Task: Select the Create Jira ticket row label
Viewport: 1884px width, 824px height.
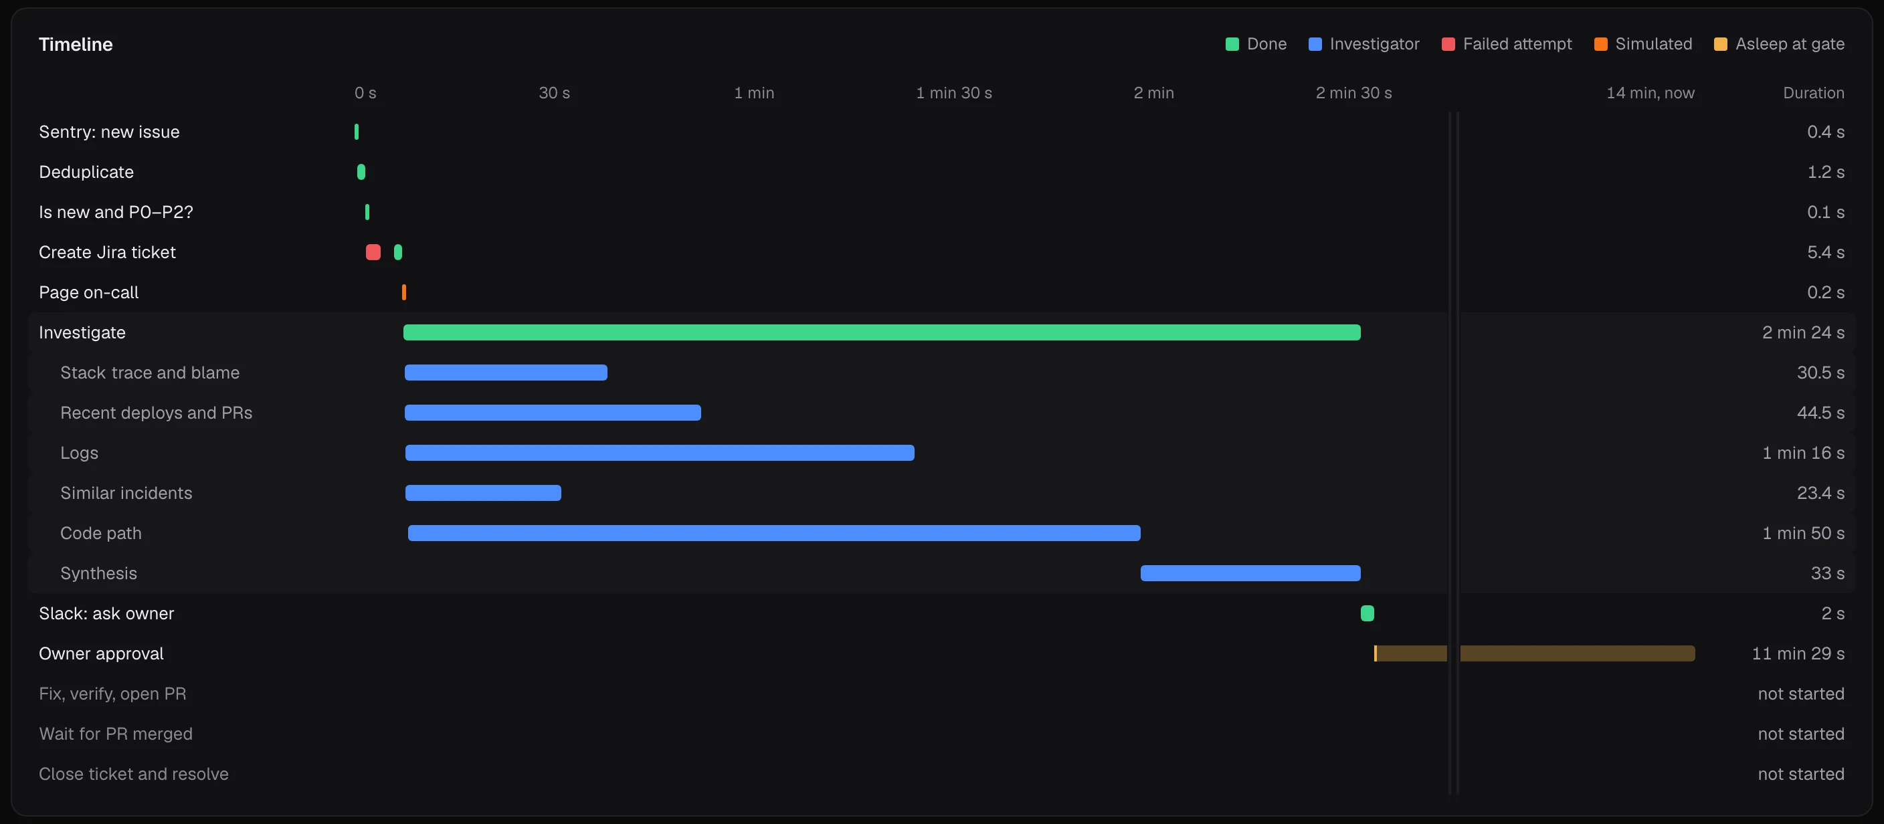Action: (x=107, y=252)
